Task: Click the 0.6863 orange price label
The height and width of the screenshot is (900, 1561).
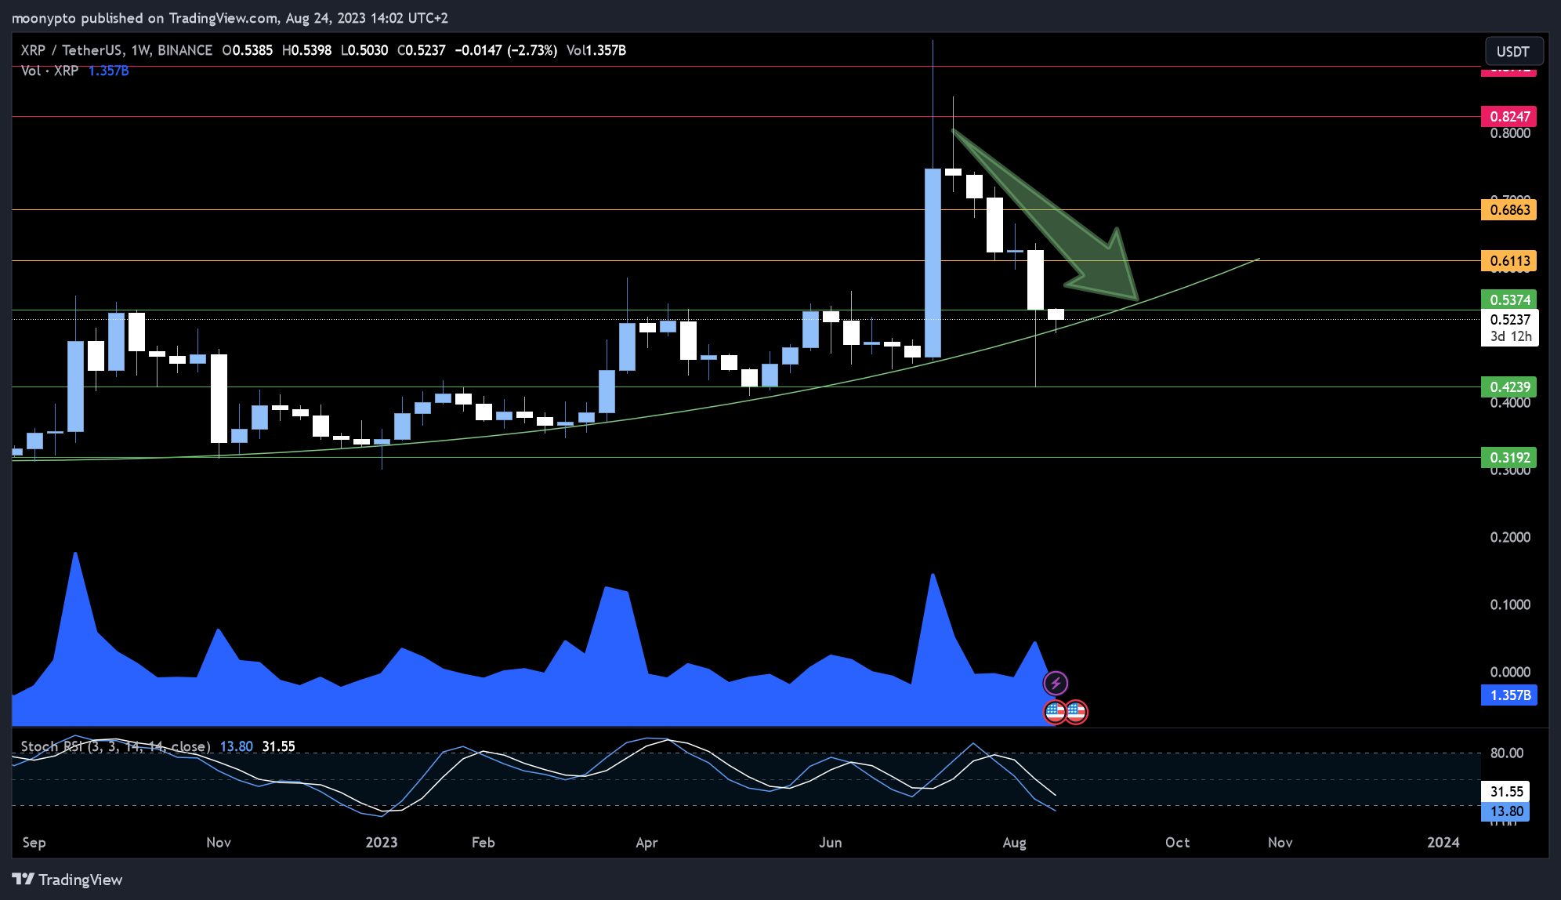Action: point(1509,210)
